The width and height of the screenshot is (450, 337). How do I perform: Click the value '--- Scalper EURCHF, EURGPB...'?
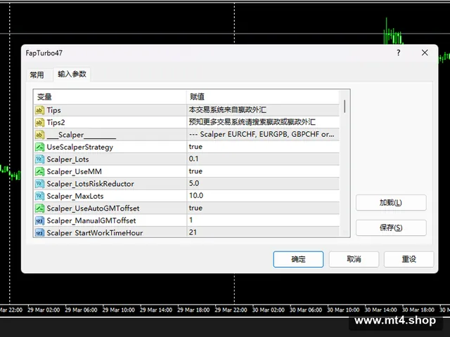click(262, 134)
